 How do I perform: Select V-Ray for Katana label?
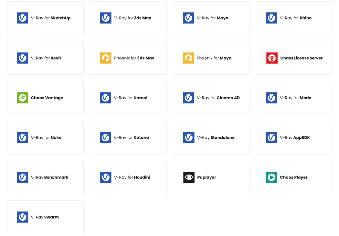click(132, 138)
